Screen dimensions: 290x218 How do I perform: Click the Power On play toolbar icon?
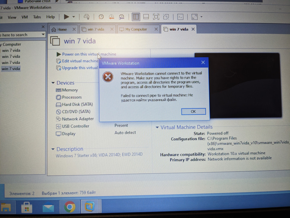click(x=66, y=17)
